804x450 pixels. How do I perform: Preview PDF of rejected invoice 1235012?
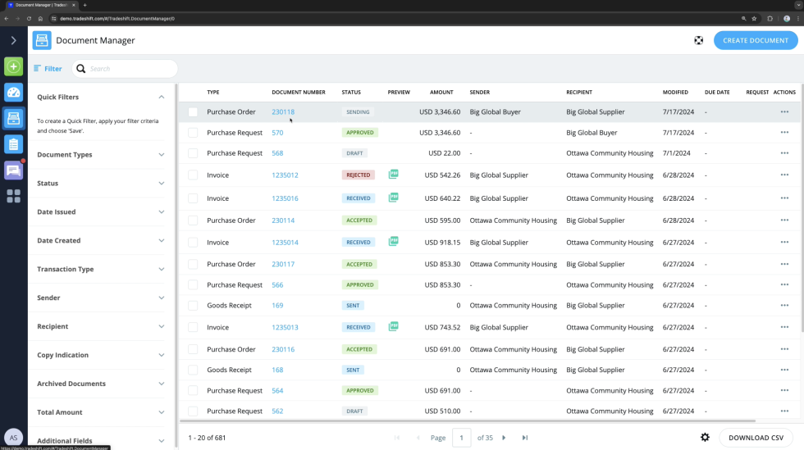tap(394, 175)
